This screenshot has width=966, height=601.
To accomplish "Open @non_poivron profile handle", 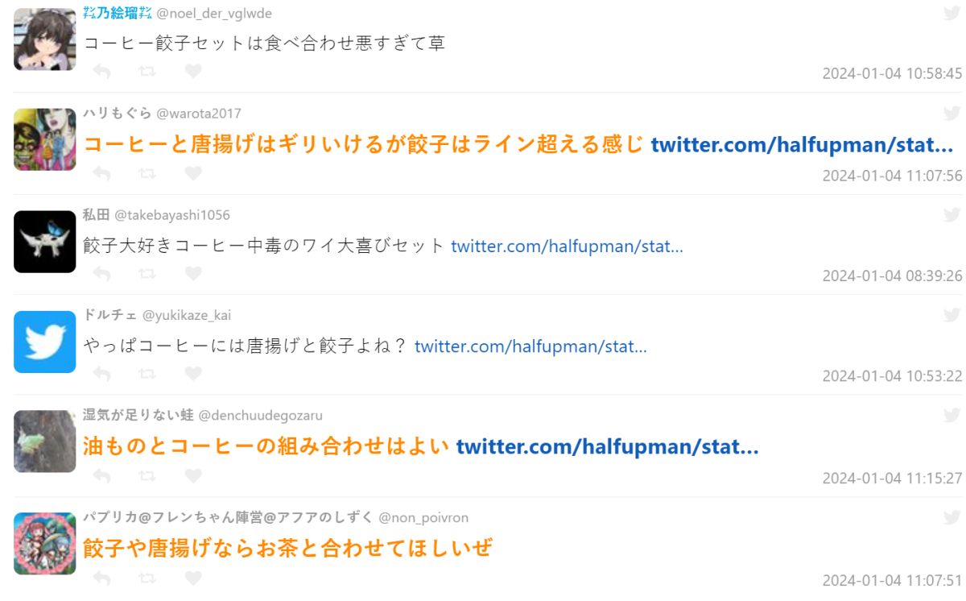I will click(x=423, y=517).
